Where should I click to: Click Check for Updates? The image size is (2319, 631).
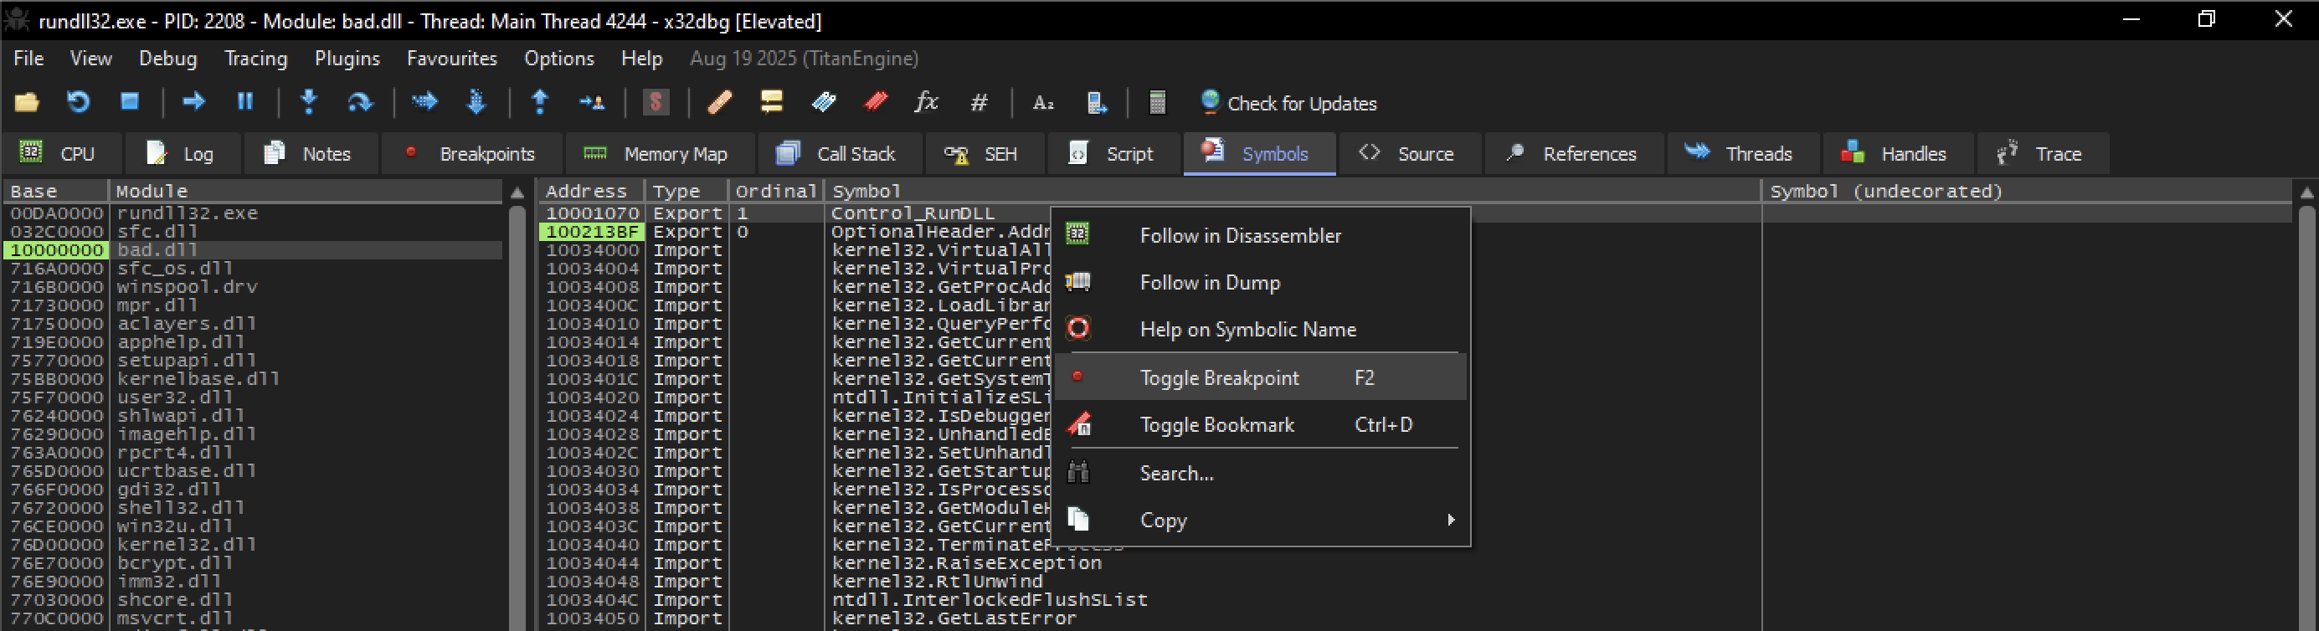pyautogui.click(x=1288, y=103)
